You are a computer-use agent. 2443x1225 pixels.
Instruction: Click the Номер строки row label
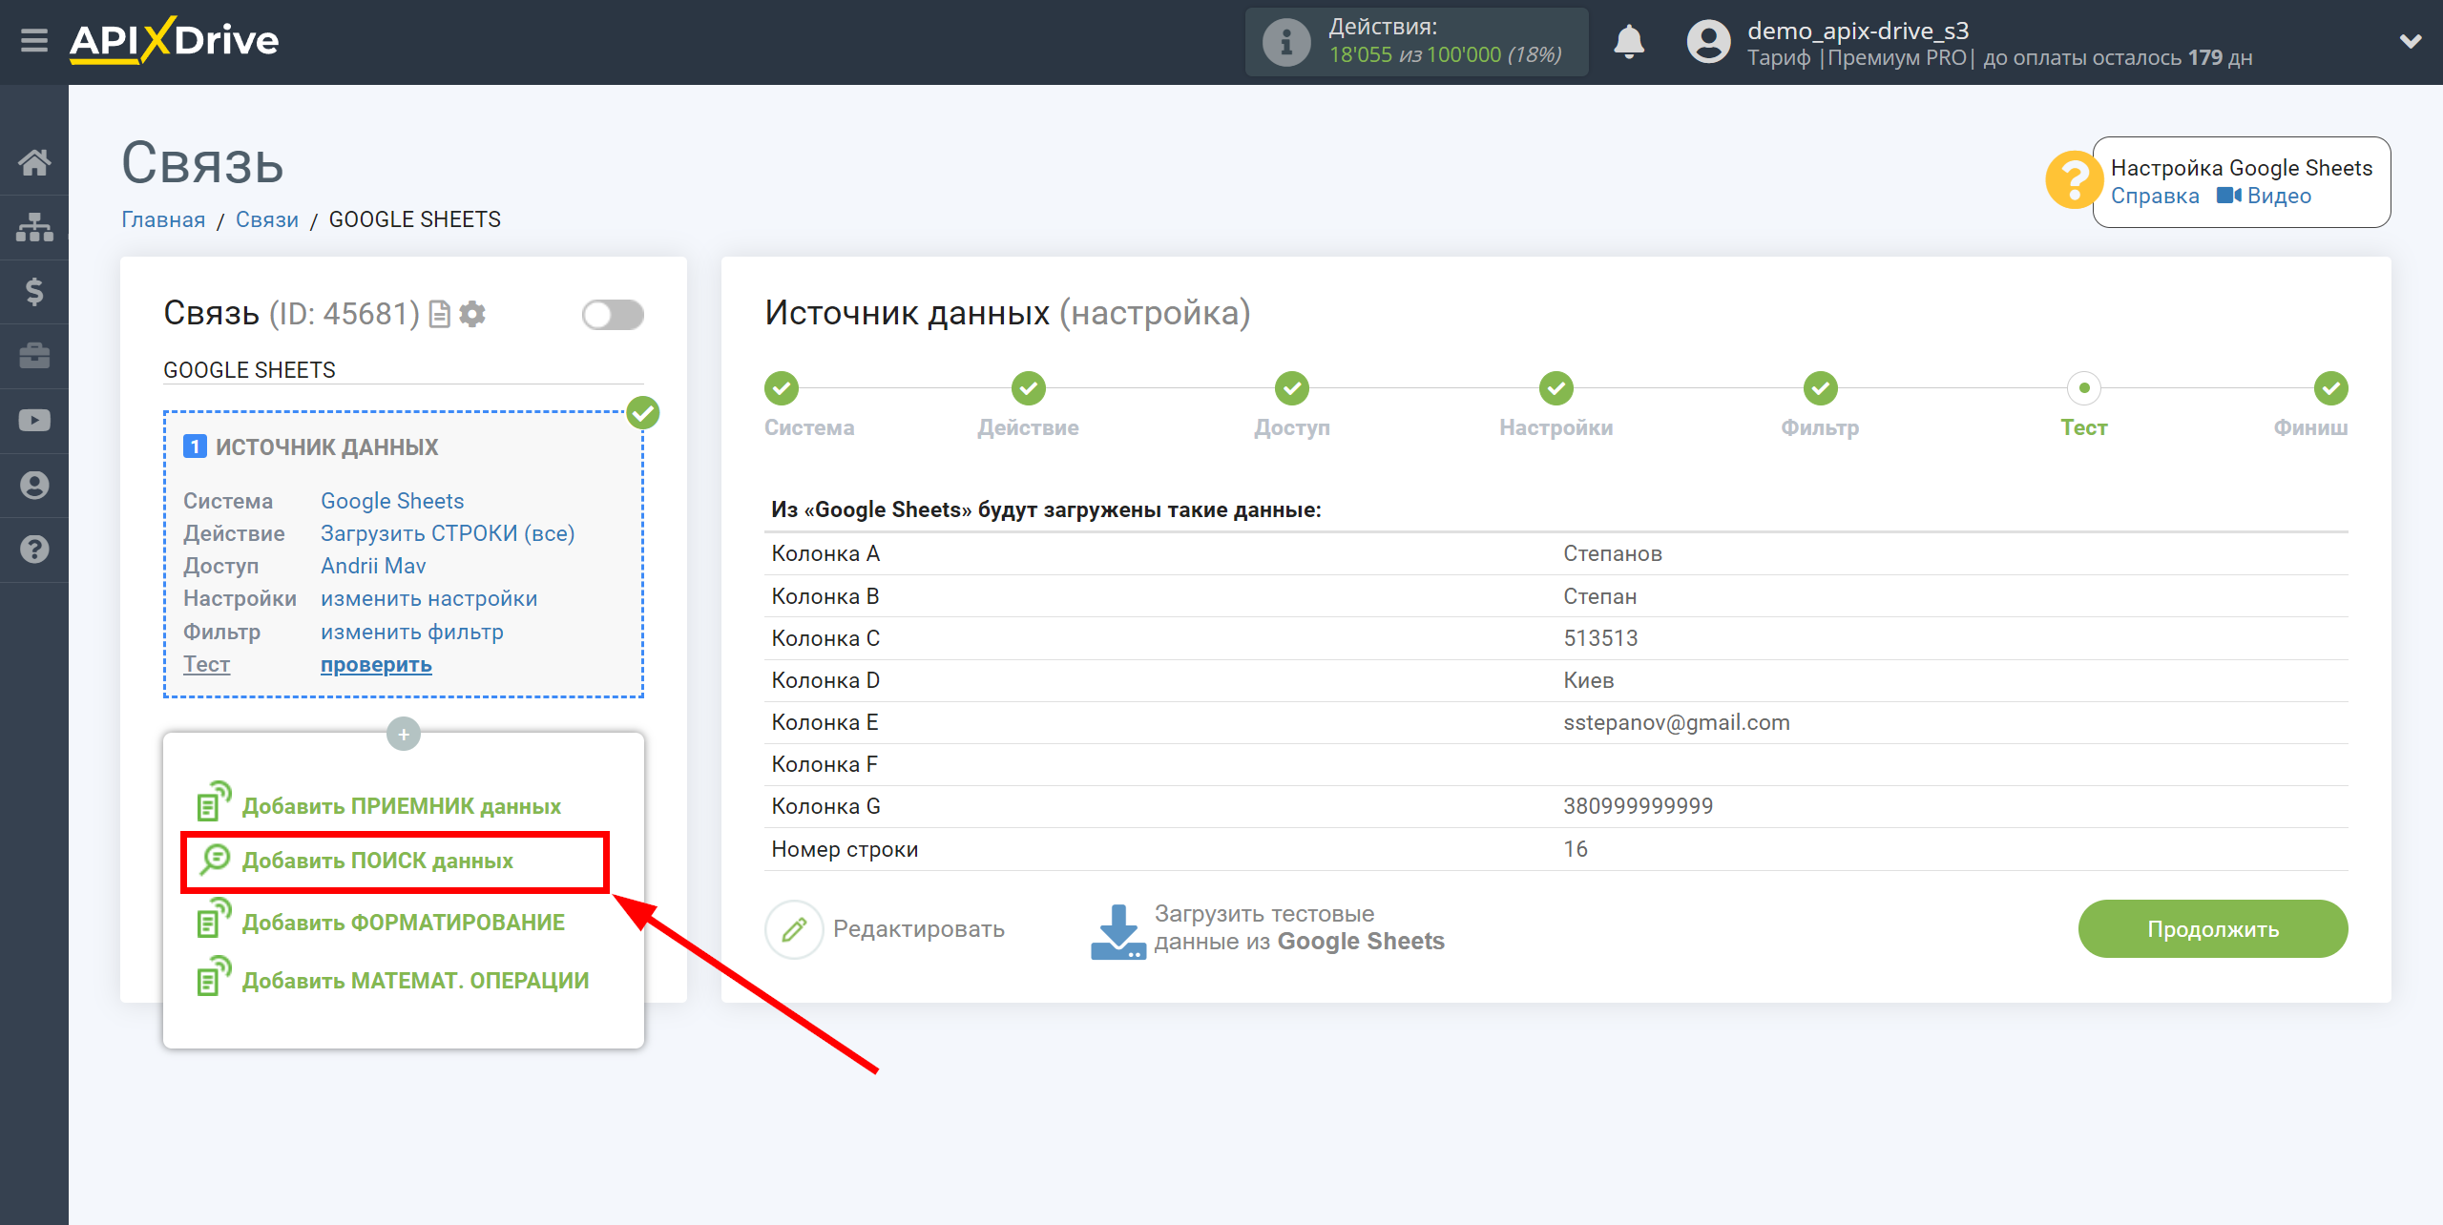pos(845,849)
